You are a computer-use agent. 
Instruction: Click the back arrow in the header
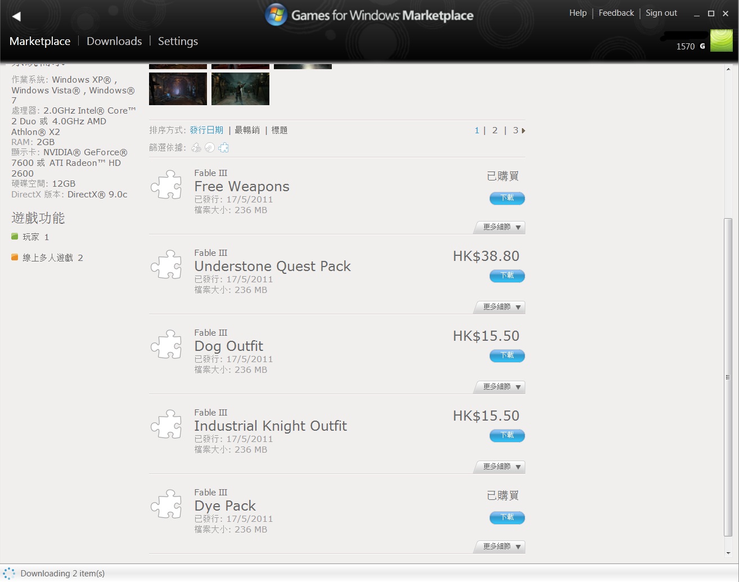16,16
